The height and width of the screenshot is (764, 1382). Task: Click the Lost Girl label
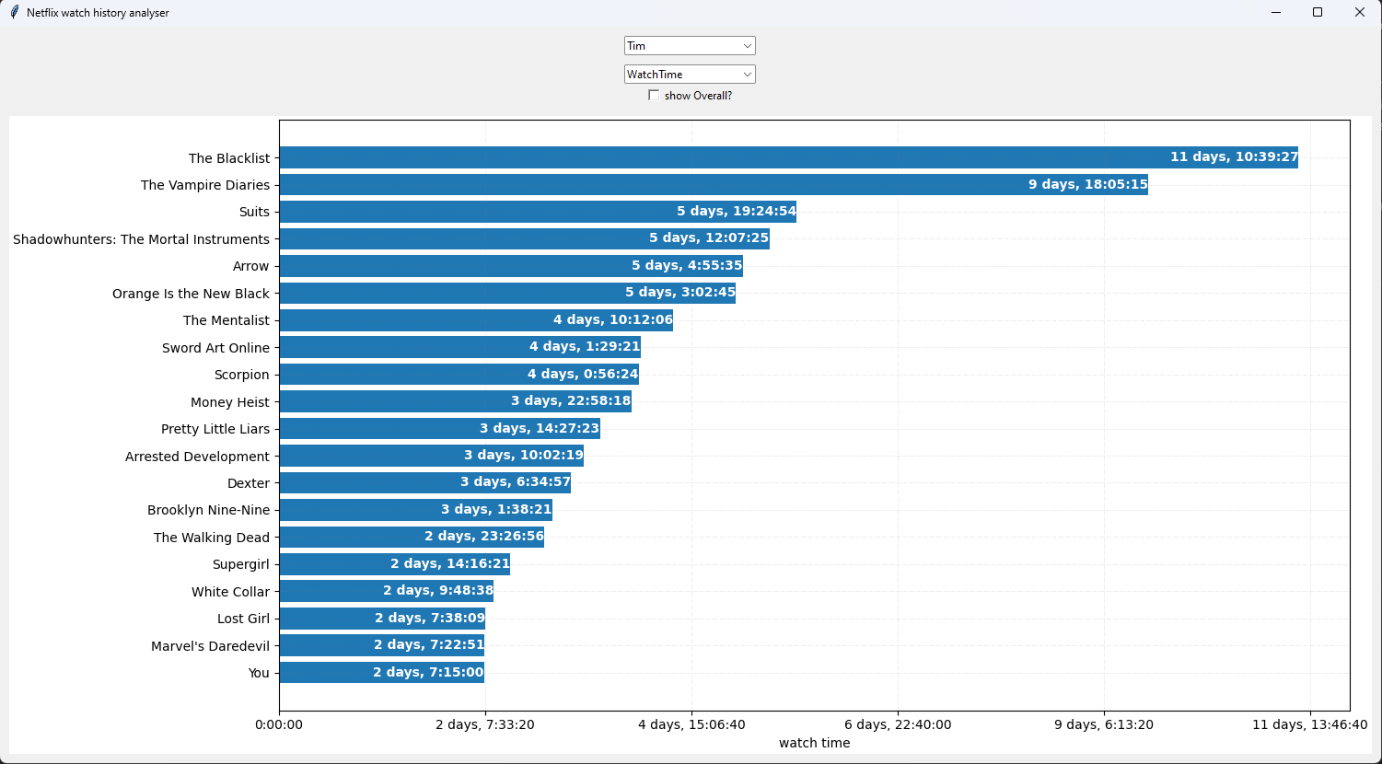tap(243, 619)
